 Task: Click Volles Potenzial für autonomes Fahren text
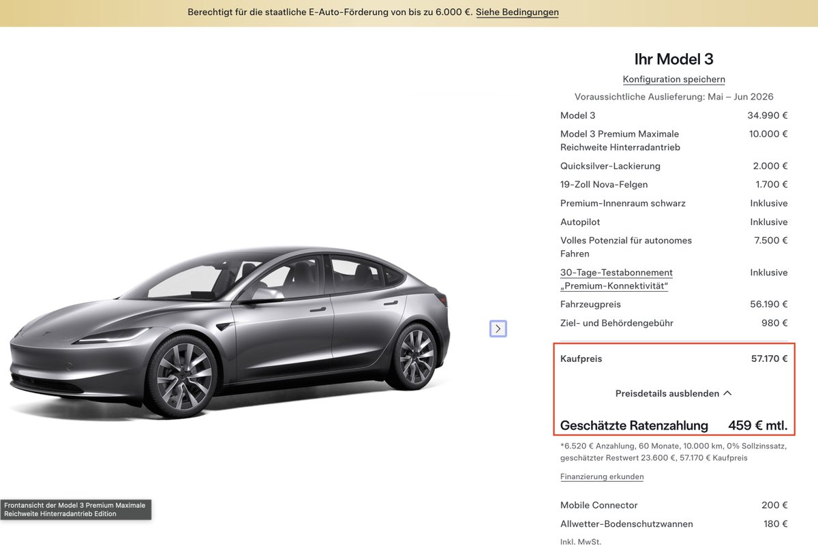tap(626, 247)
